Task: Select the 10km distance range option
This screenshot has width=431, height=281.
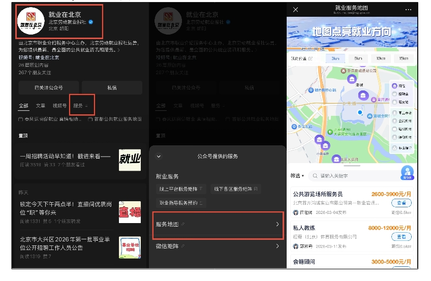Action: click(x=381, y=59)
